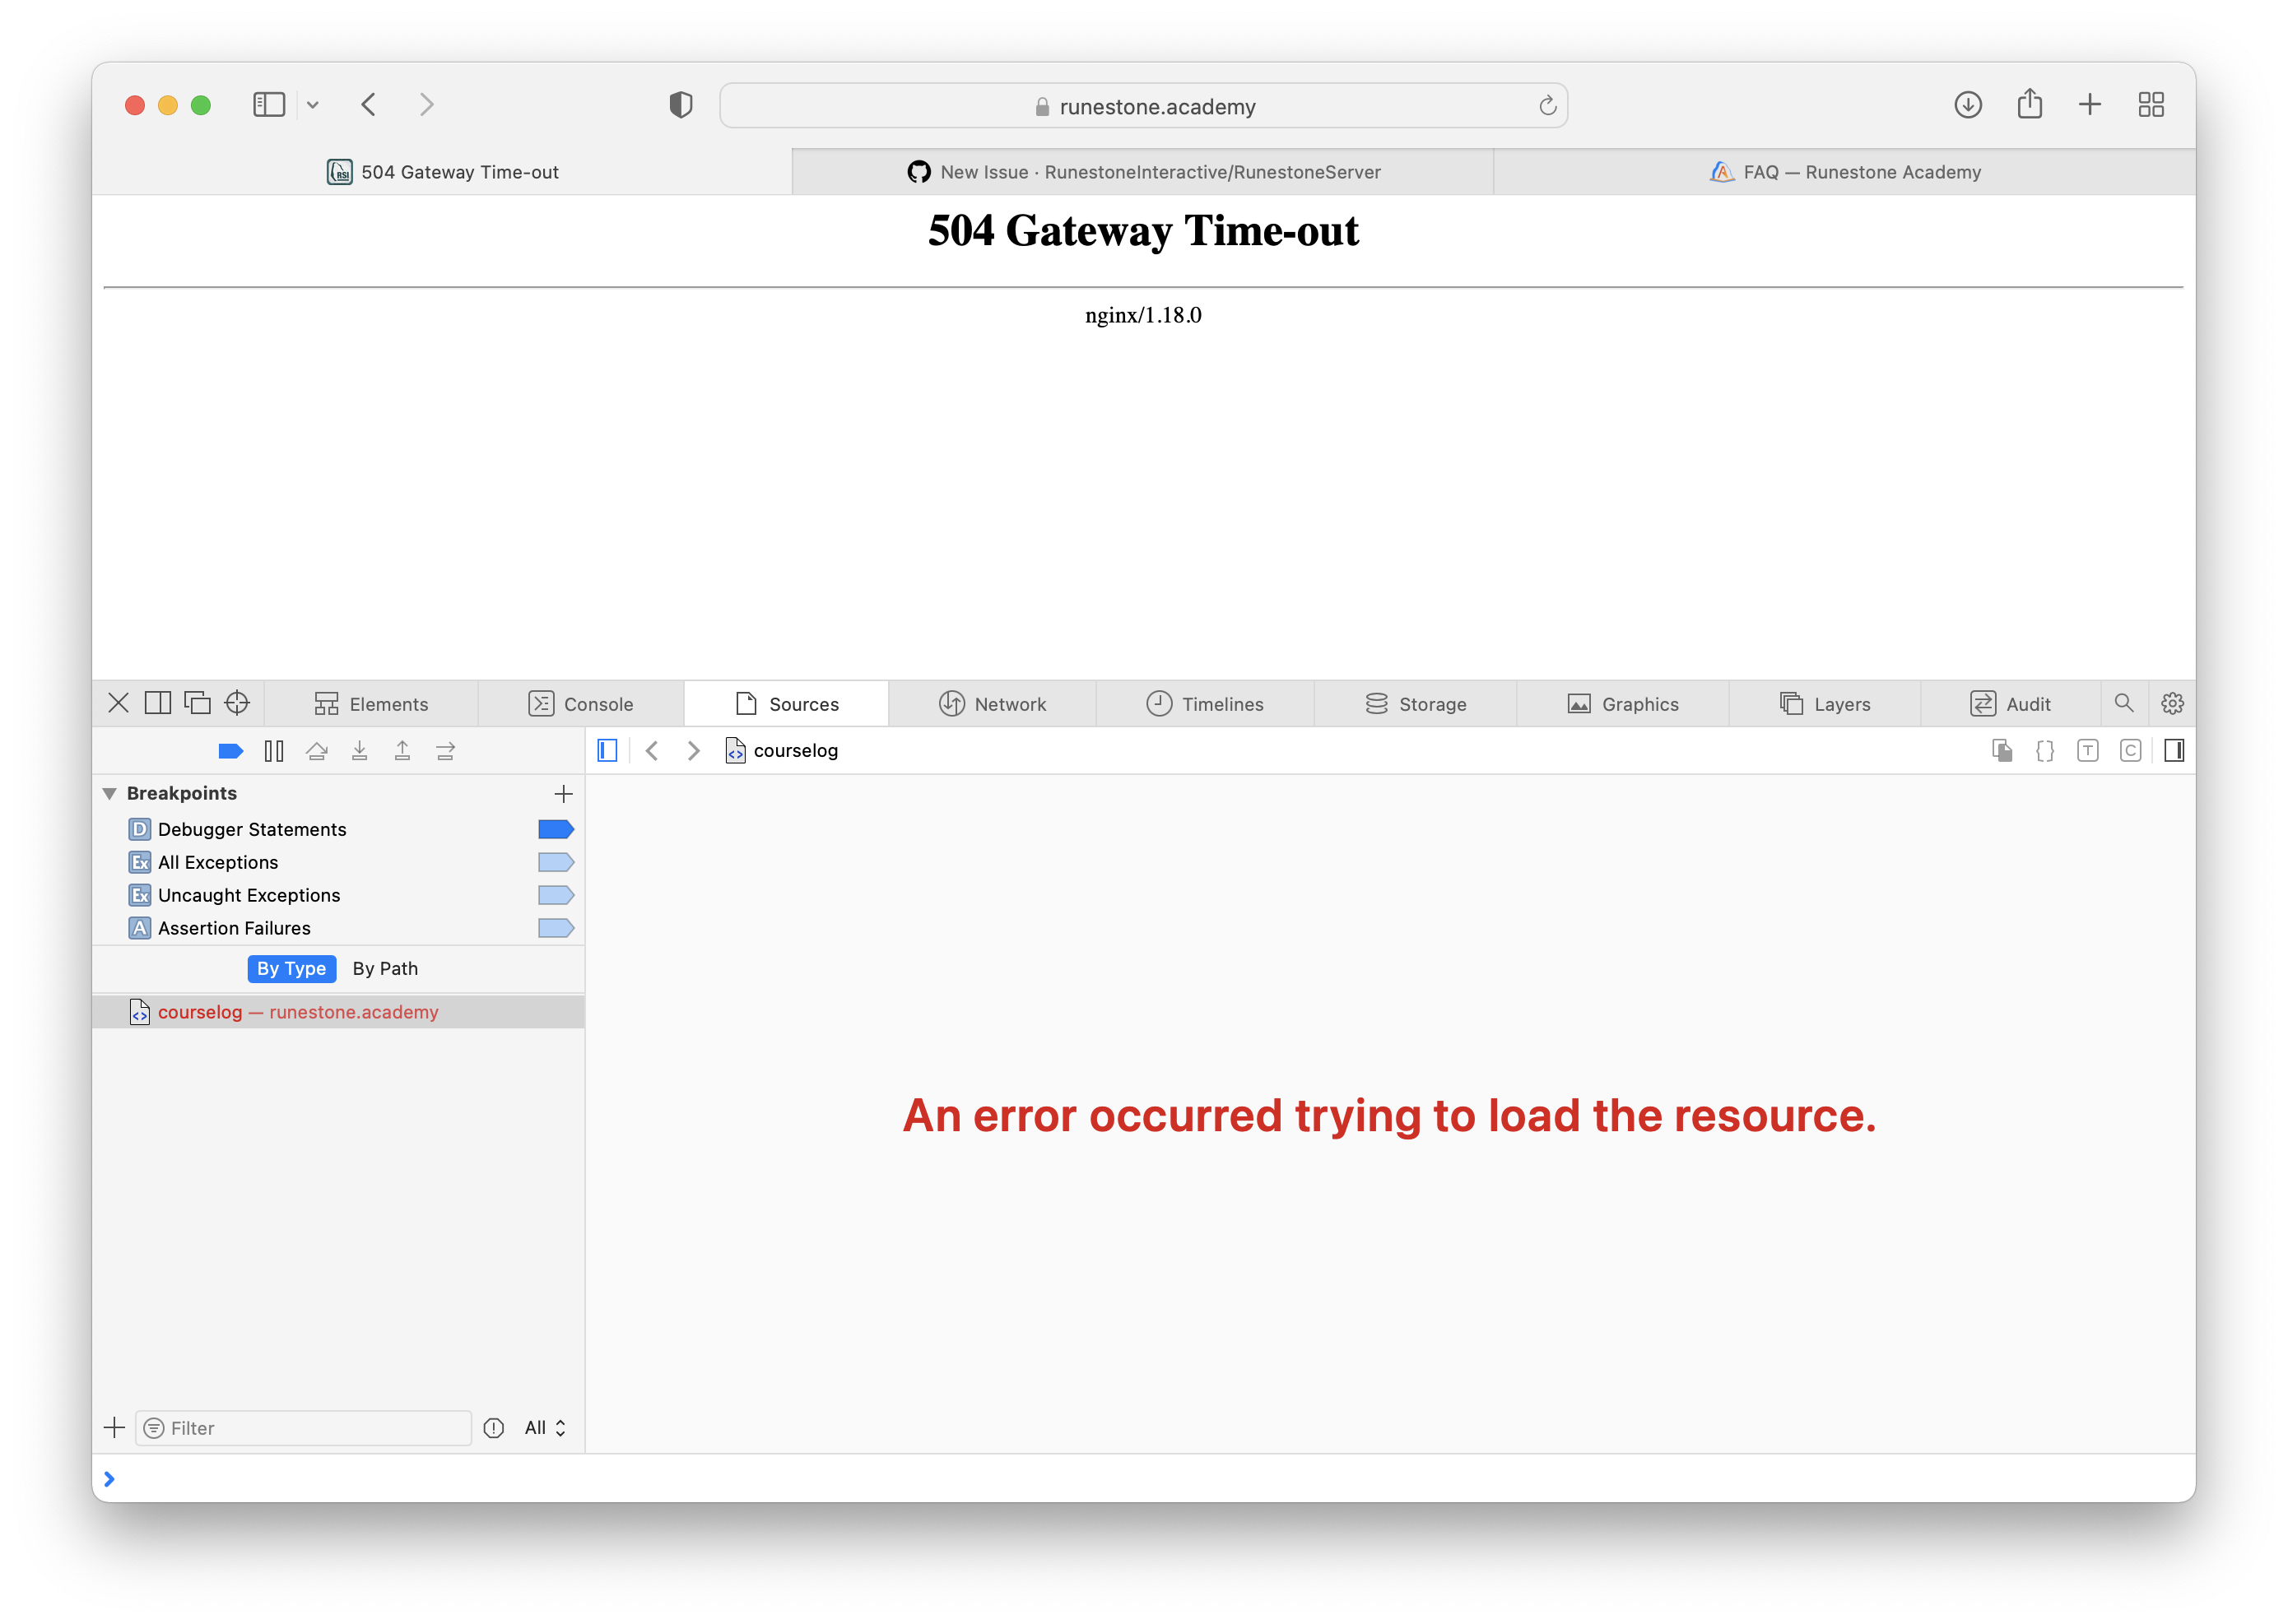Image resolution: width=2288 pixels, height=1624 pixels.
Task: Open the privacy report shield icon
Action: [681, 105]
